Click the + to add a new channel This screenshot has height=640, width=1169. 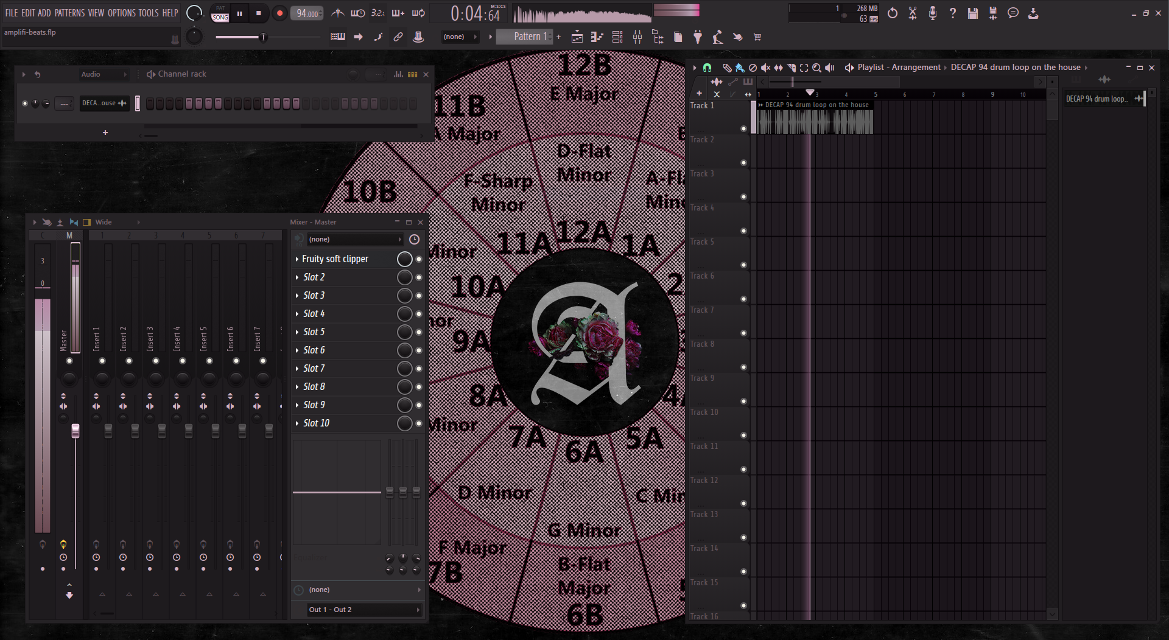point(105,132)
